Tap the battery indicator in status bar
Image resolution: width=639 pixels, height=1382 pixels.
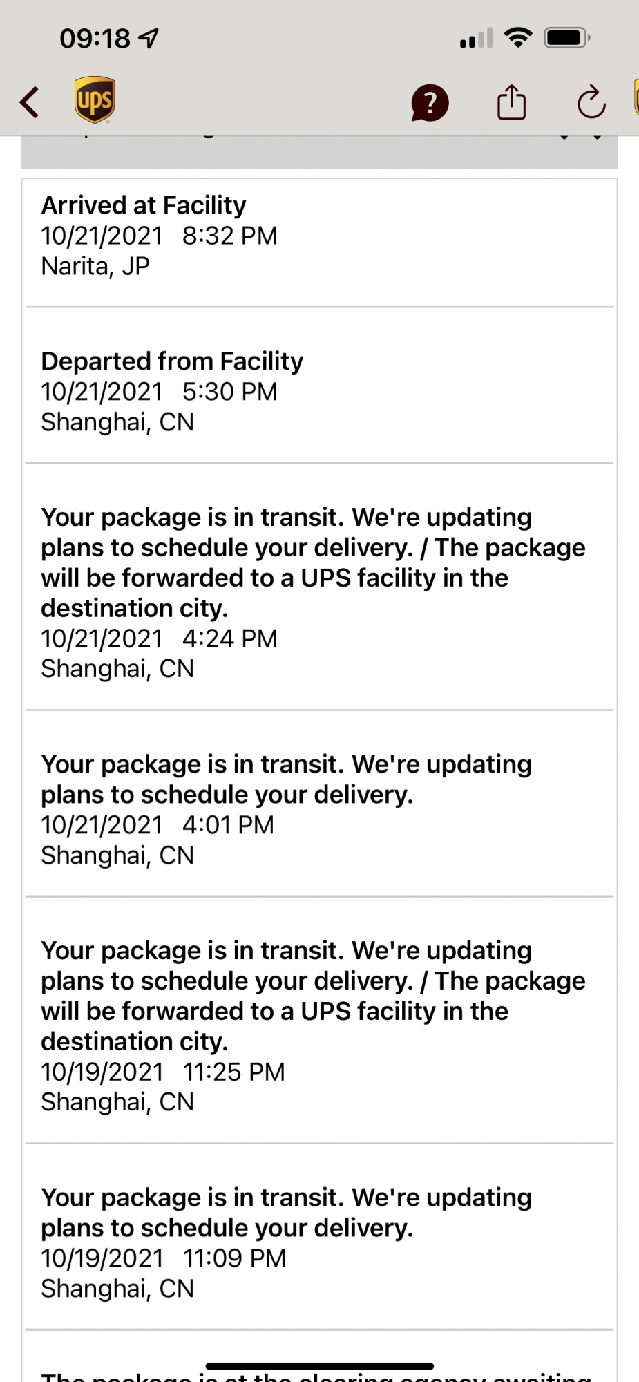(566, 37)
